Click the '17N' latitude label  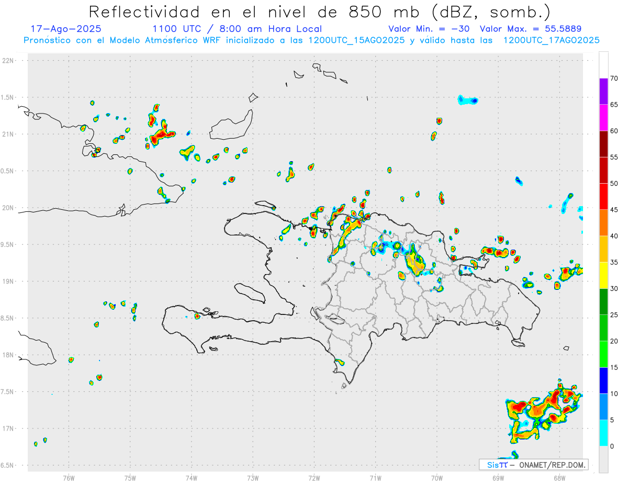tap(8, 428)
